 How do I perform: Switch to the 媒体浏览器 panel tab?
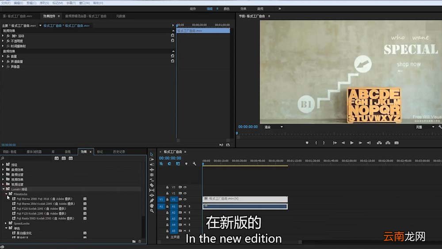pyautogui.click(x=34, y=152)
